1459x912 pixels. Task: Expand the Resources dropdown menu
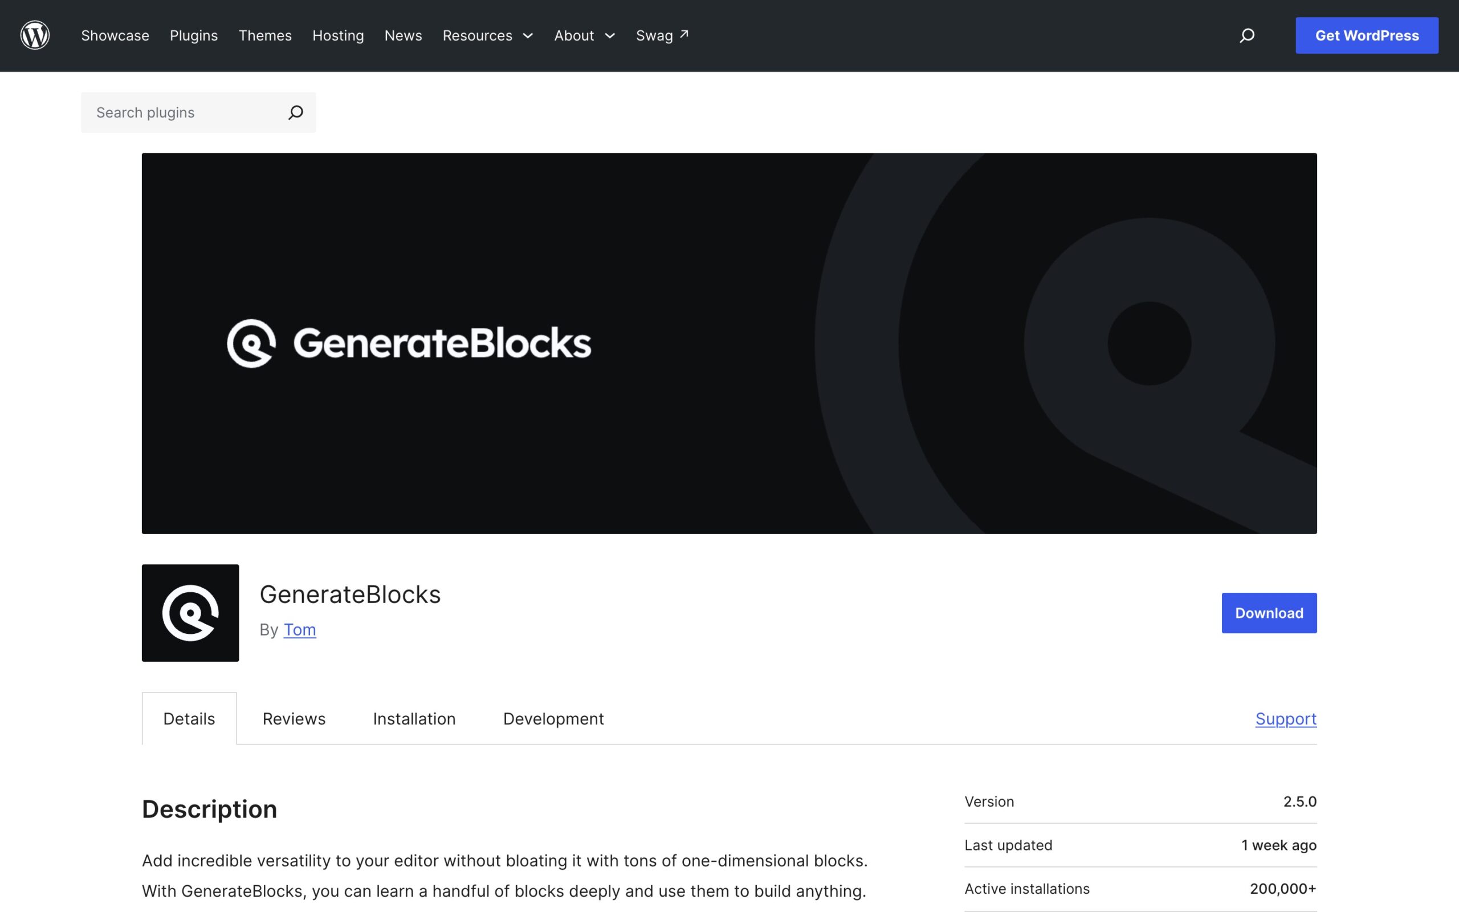488,35
